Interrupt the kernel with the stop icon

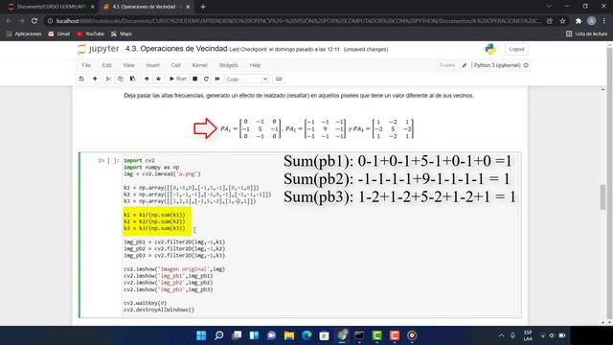tap(194, 79)
